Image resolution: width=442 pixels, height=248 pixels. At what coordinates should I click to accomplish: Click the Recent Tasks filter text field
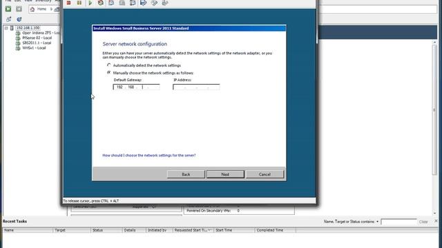398,222
